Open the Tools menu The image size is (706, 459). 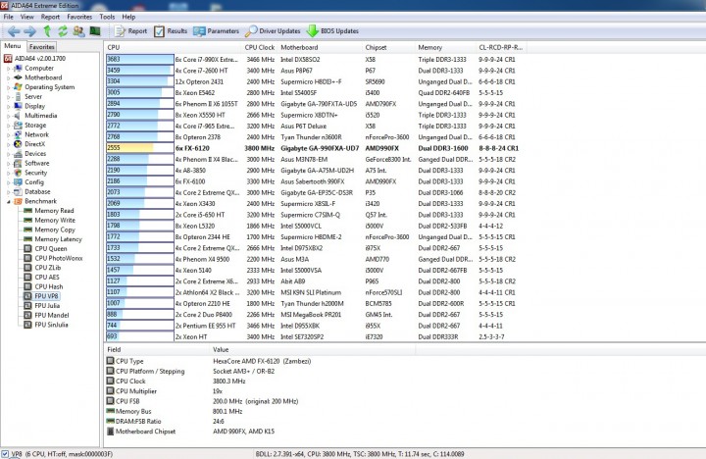tap(107, 17)
